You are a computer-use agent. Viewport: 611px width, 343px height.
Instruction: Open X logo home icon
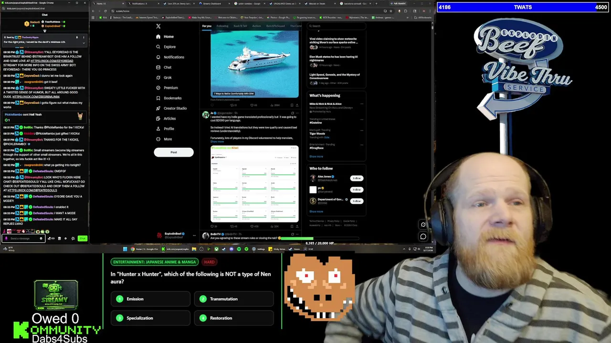click(x=158, y=26)
